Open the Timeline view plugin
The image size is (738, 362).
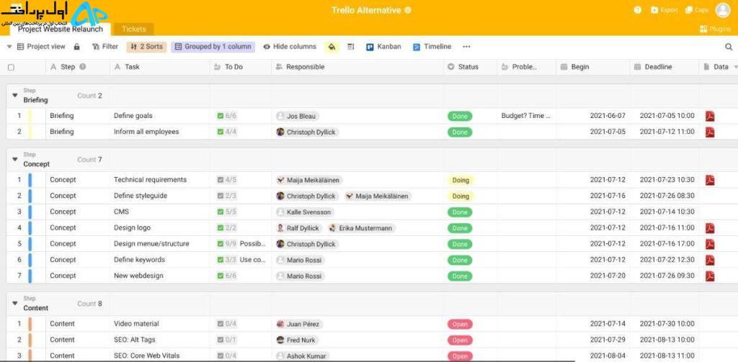(x=432, y=47)
